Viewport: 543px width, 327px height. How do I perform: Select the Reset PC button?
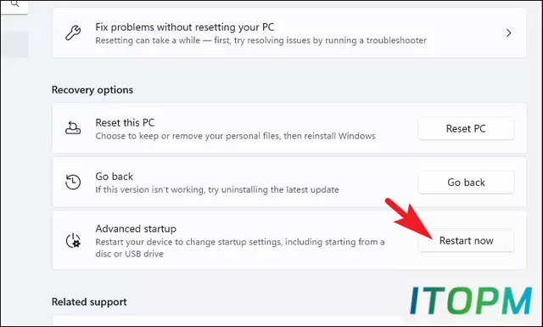[x=466, y=128]
